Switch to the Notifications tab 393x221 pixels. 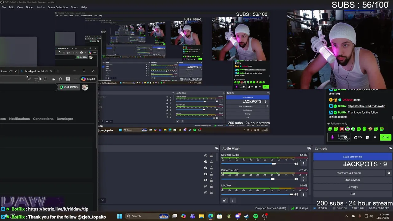pyautogui.click(x=19, y=119)
